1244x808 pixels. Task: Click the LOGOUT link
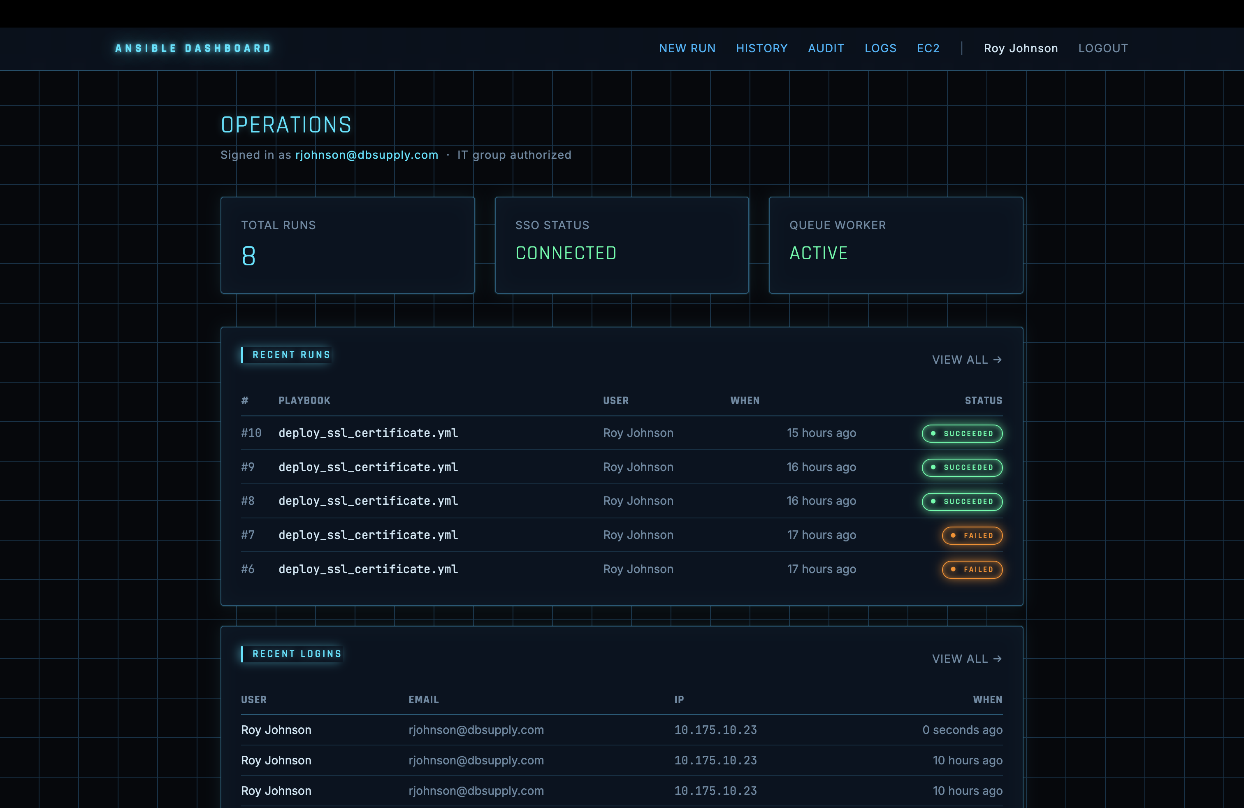tap(1103, 48)
